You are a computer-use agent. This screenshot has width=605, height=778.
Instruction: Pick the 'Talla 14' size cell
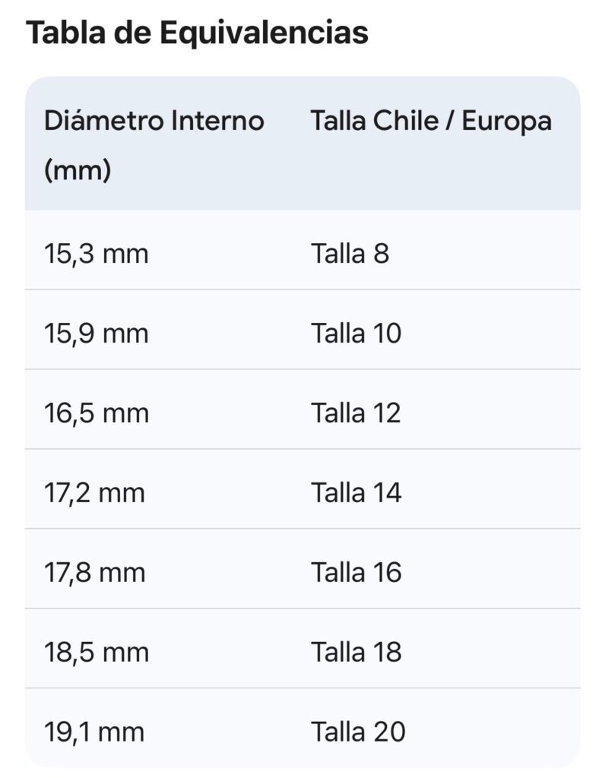click(x=356, y=493)
